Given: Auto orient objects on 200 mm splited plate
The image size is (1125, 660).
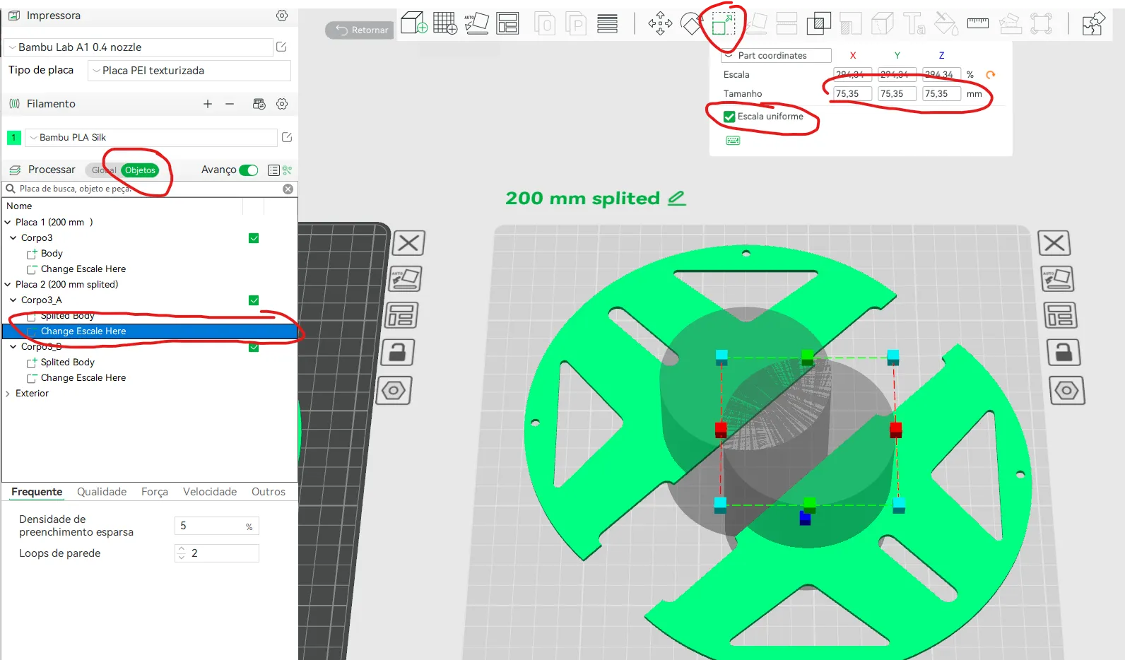Looking at the screenshot, I should 1058,278.
